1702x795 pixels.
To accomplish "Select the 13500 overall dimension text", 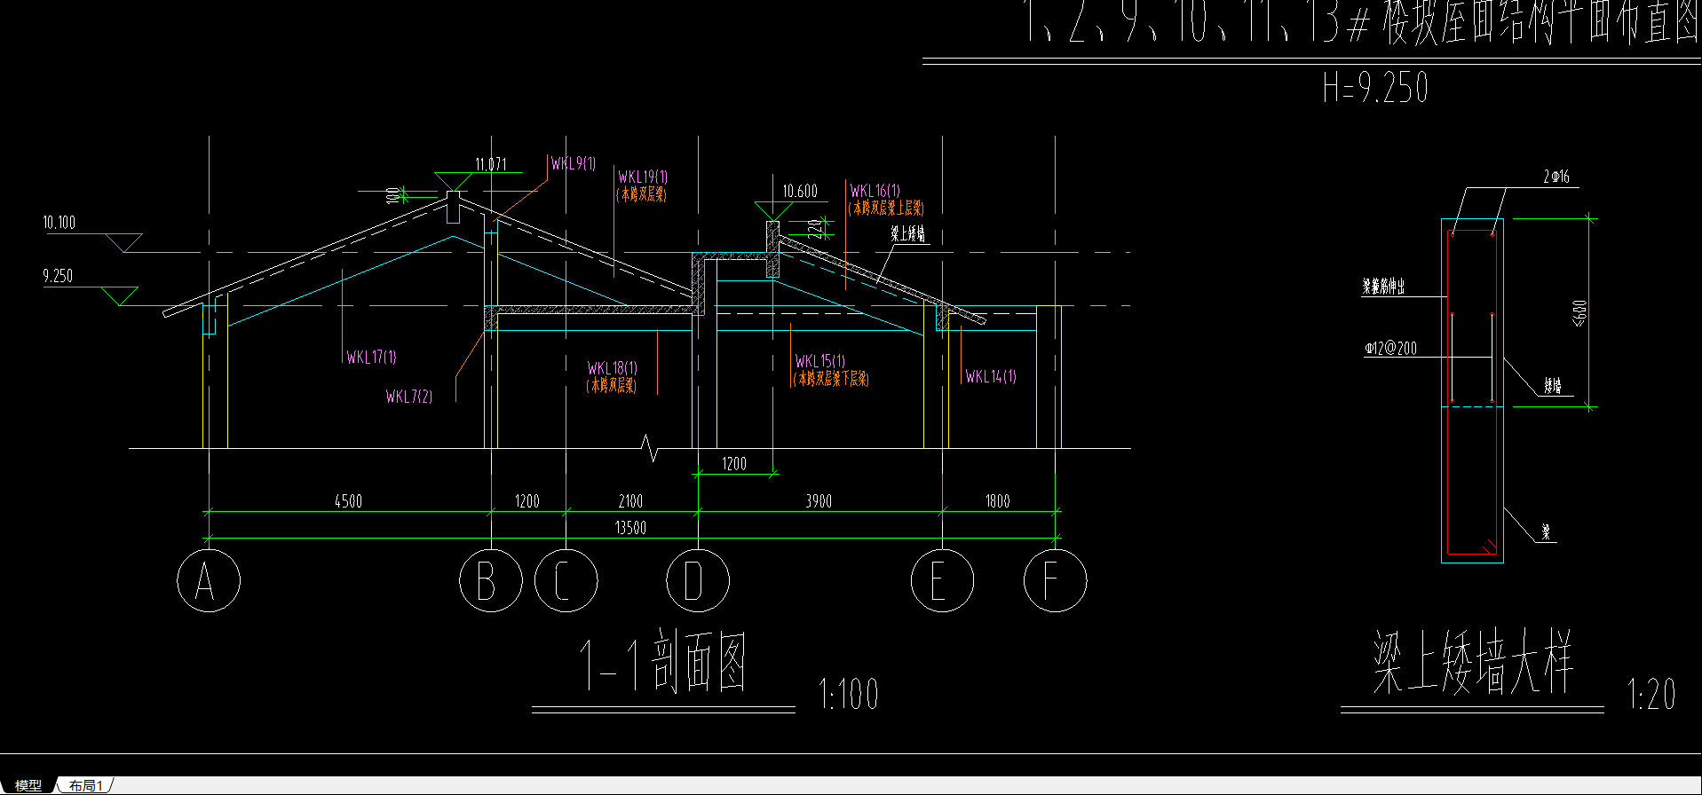I will coord(630,528).
